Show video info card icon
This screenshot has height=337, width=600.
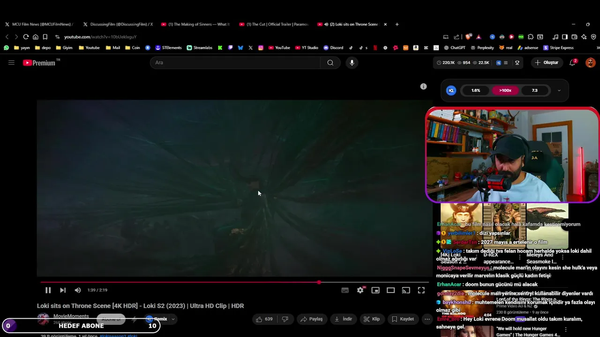click(x=423, y=87)
